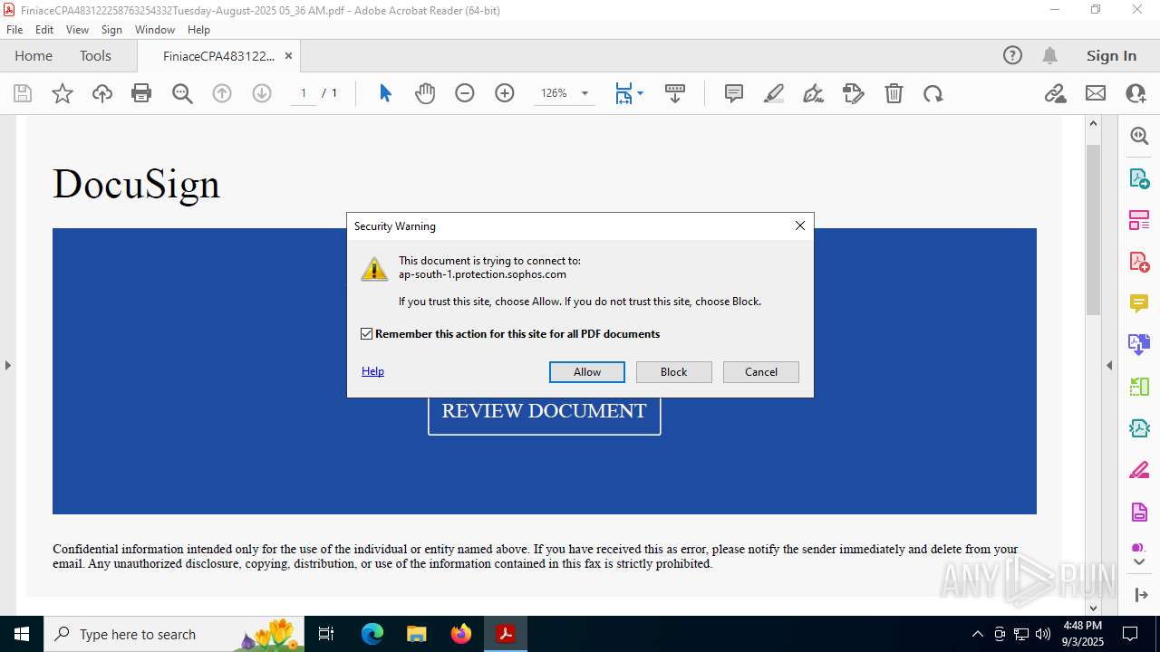This screenshot has width=1160, height=652.
Task: Click the share with others person icon
Action: (x=1136, y=93)
